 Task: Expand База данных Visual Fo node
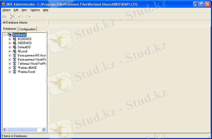pyautogui.click(x=10, y=59)
